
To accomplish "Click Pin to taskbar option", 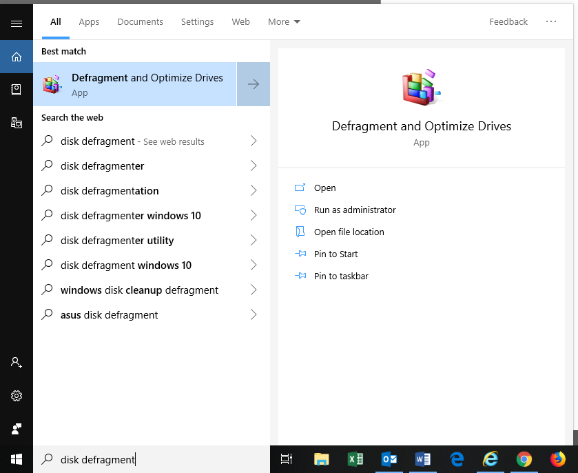I will coord(342,276).
